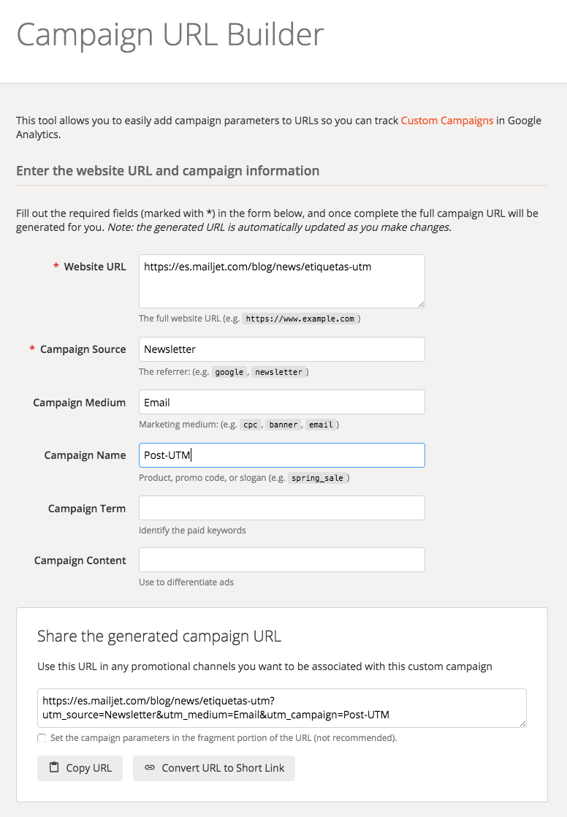Select the Campaign Medium input containing Email
The width and height of the screenshot is (567, 817).
[x=281, y=402]
